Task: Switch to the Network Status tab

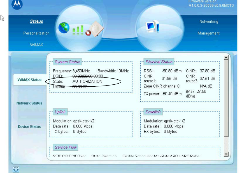Action: click(x=29, y=103)
